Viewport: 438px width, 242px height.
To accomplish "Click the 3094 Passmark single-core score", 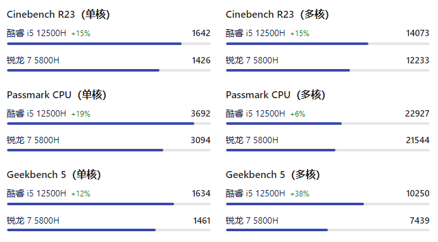I will pyautogui.click(x=201, y=140).
